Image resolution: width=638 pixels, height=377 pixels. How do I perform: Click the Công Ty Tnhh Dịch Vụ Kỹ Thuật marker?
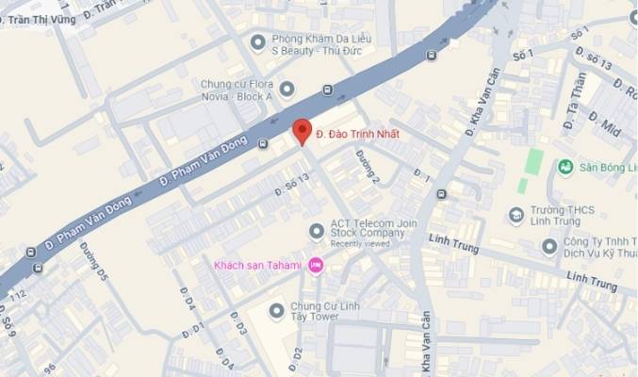pyautogui.click(x=549, y=247)
